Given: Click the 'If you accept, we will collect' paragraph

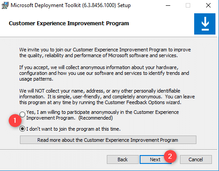Looking at the screenshot, I should (x=104, y=73).
